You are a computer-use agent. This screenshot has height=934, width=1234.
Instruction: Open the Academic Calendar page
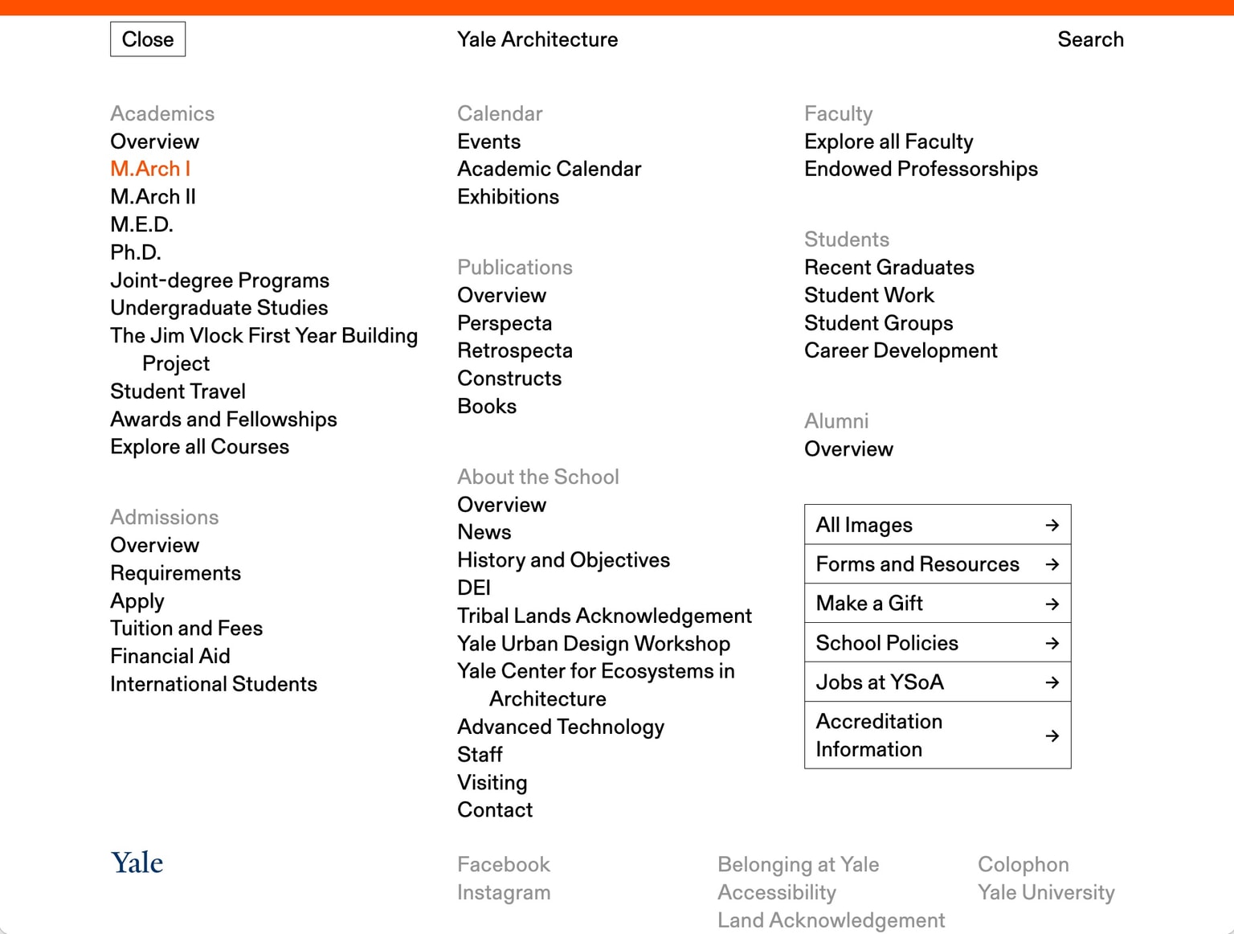point(549,169)
